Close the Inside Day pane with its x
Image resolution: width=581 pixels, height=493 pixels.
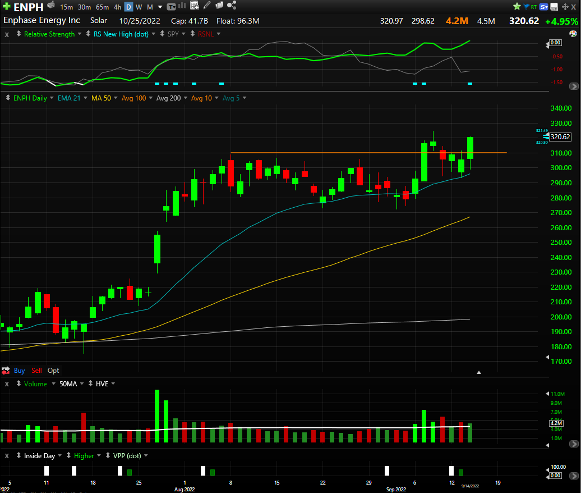[7, 456]
